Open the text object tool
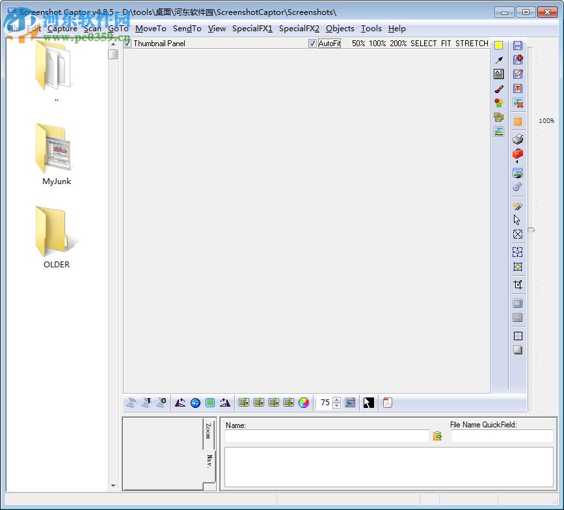564x510 pixels. click(x=518, y=88)
